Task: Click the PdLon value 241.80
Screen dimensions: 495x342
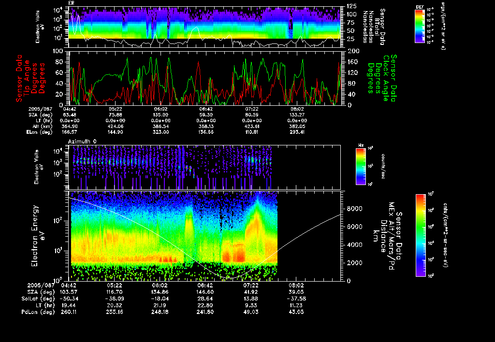Action: click(206, 312)
